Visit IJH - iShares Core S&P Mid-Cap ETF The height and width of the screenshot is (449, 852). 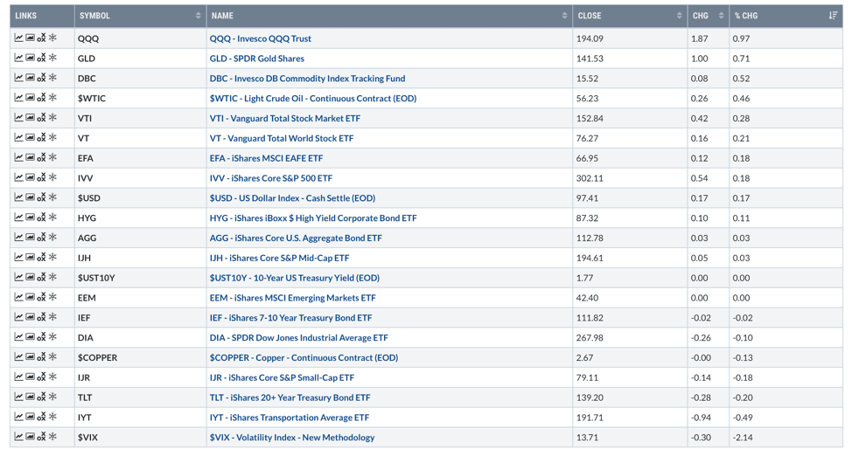click(x=279, y=258)
